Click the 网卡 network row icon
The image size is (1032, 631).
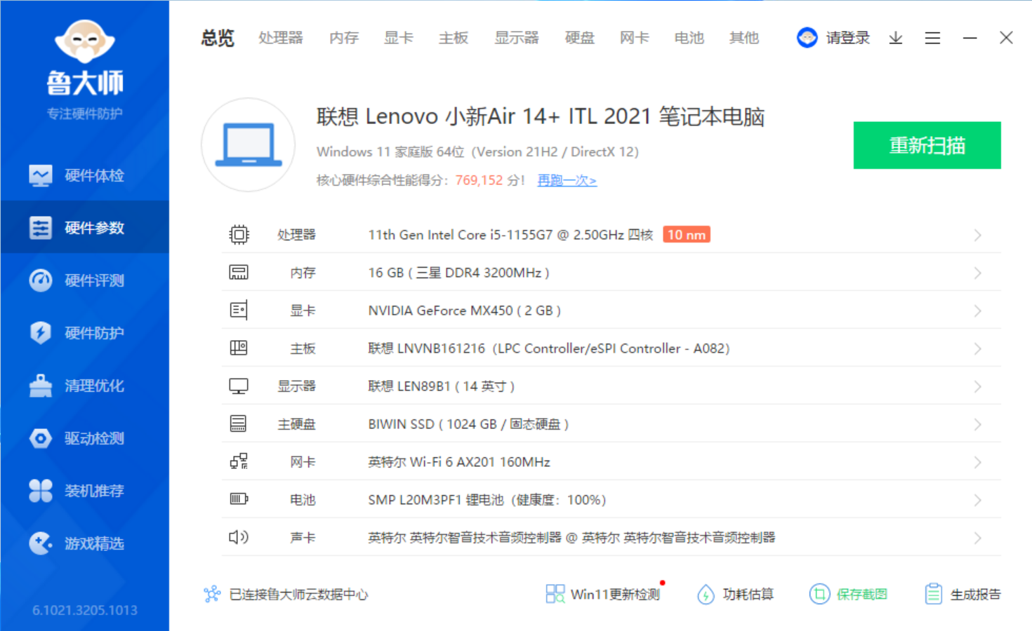239,461
